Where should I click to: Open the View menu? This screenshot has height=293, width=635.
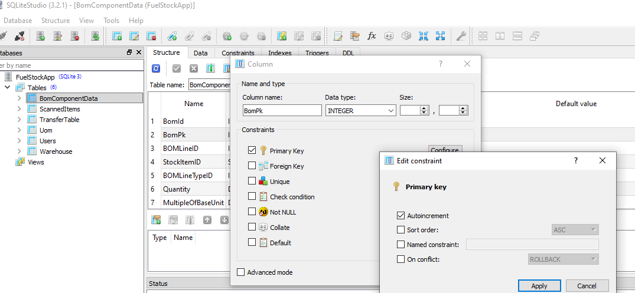(x=87, y=20)
